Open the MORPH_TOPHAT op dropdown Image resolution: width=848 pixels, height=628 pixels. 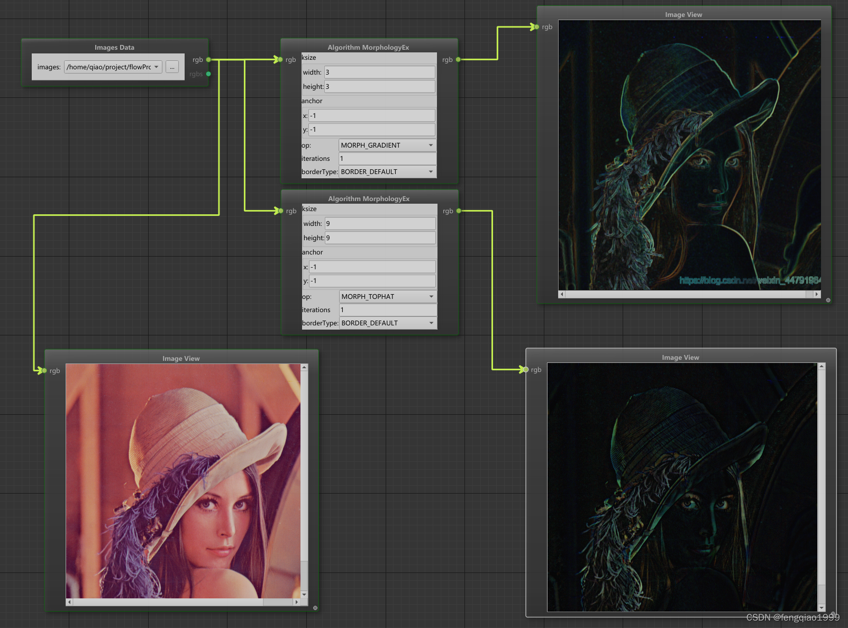(388, 296)
